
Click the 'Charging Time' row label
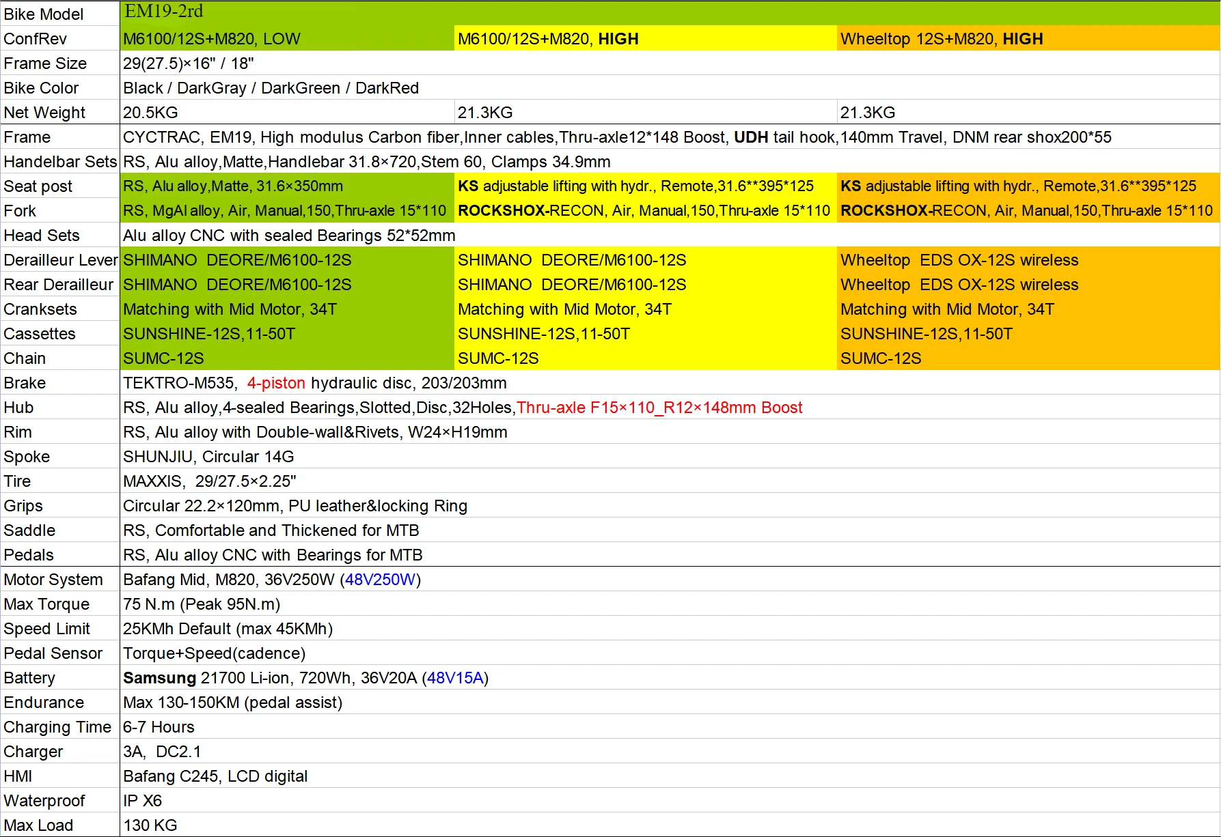[x=57, y=727]
